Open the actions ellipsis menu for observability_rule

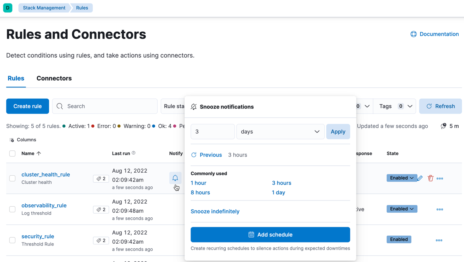coord(440,209)
